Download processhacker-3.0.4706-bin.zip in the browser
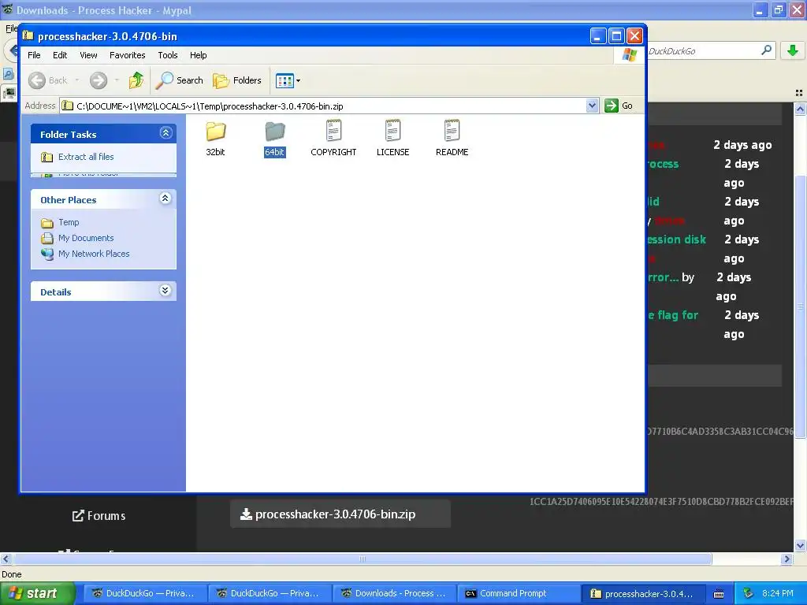The image size is (807, 605). (340, 514)
